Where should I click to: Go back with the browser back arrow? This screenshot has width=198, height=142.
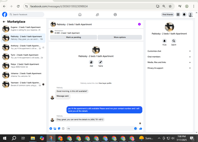[4, 6]
